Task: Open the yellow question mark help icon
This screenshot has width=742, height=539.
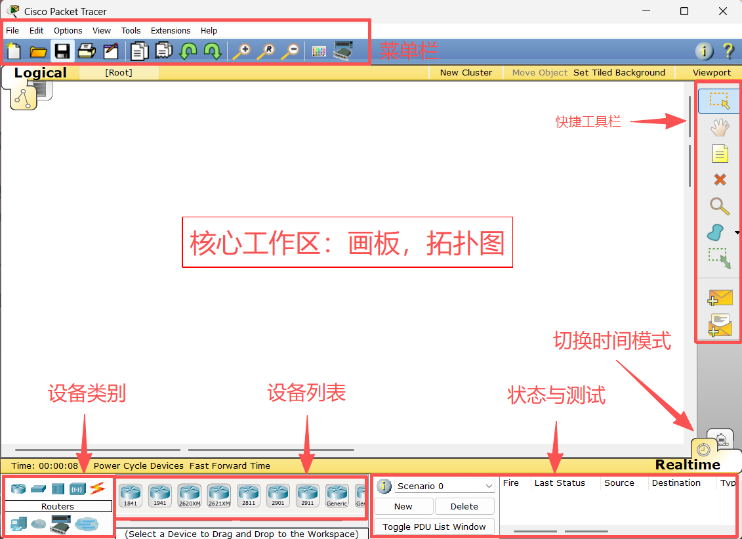Action: 728,51
